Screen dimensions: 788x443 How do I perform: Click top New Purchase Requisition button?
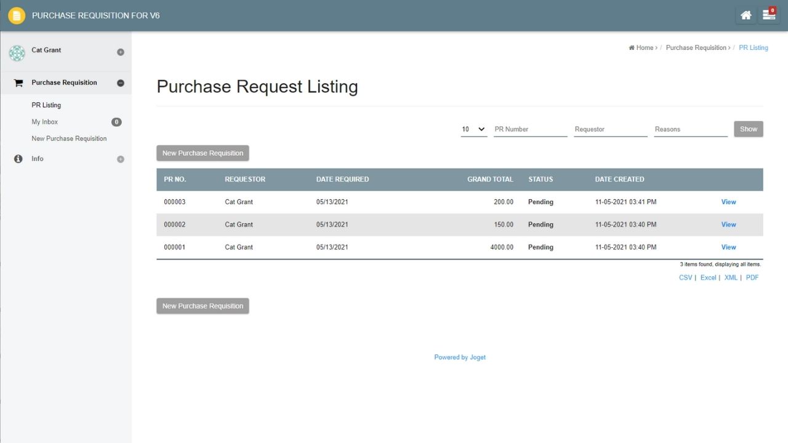(203, 153)
